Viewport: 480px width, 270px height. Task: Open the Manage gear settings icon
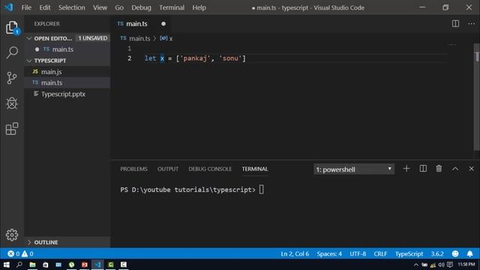click(x=12, y=235)
